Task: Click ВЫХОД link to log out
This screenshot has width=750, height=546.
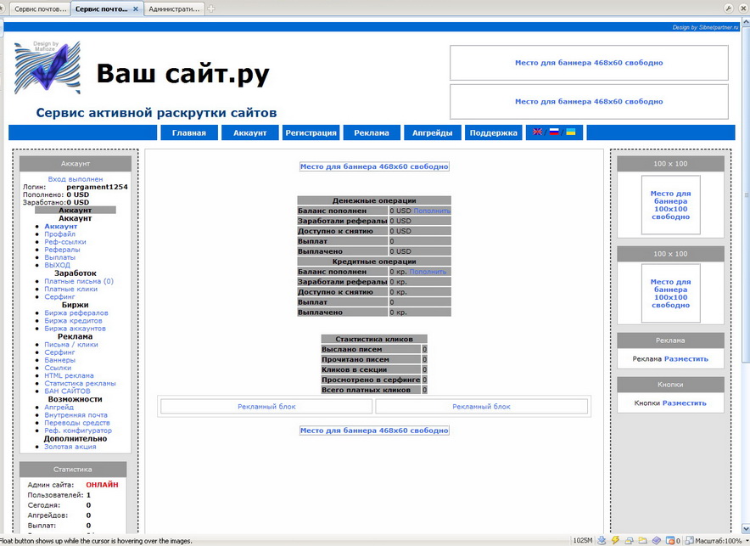Action: click(58, 265)
